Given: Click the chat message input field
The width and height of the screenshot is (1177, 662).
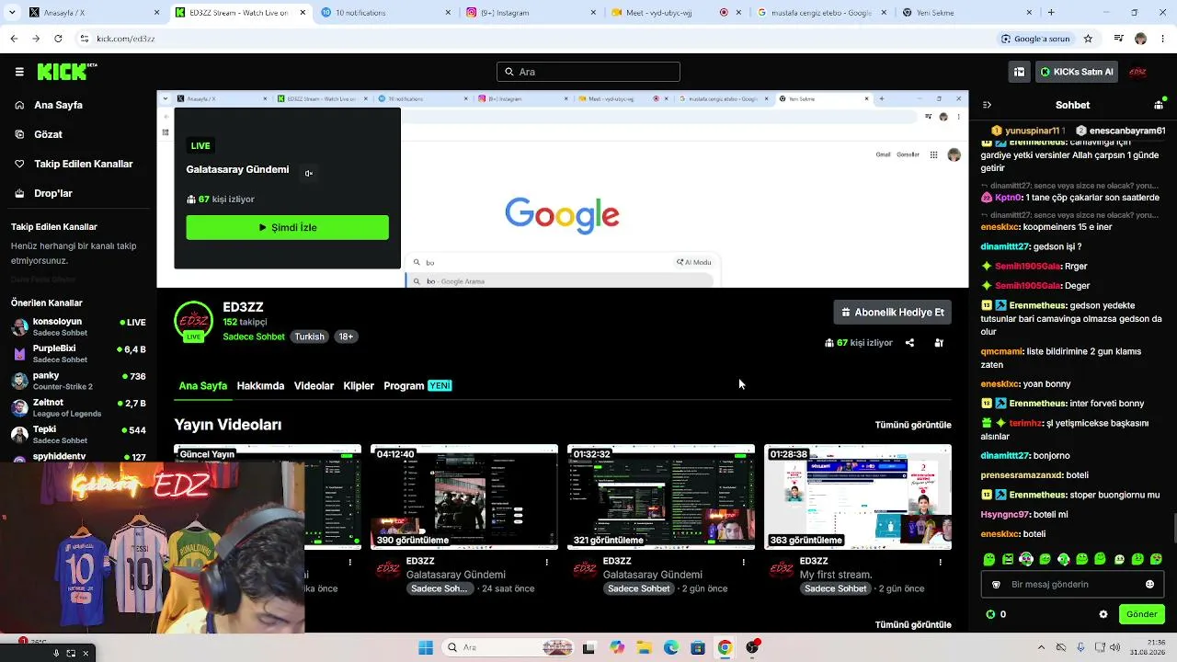Looking at the screenshot, I should (x=1072, y=584).
